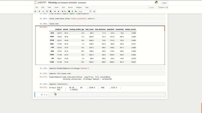The height and width of the screenshot is (113, 202).
Task: Click the Python 3 kernel status circle
Action: tap(167, 8)
